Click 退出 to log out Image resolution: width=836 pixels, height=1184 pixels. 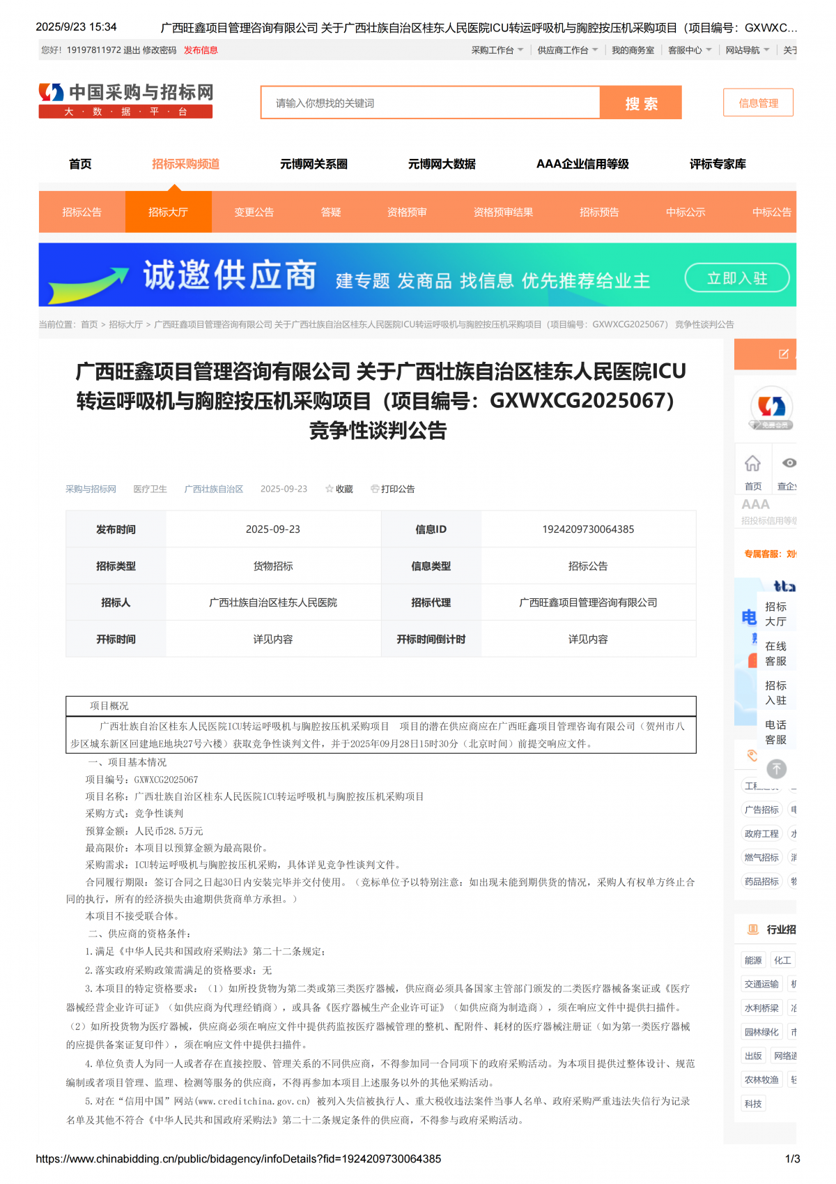click(x=132, y=50)
